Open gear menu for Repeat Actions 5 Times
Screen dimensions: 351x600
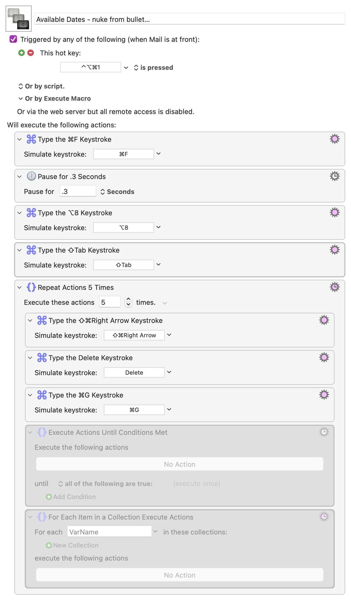pos(335,287)
